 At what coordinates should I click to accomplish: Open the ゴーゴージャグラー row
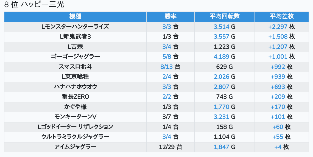coord(75,57)
